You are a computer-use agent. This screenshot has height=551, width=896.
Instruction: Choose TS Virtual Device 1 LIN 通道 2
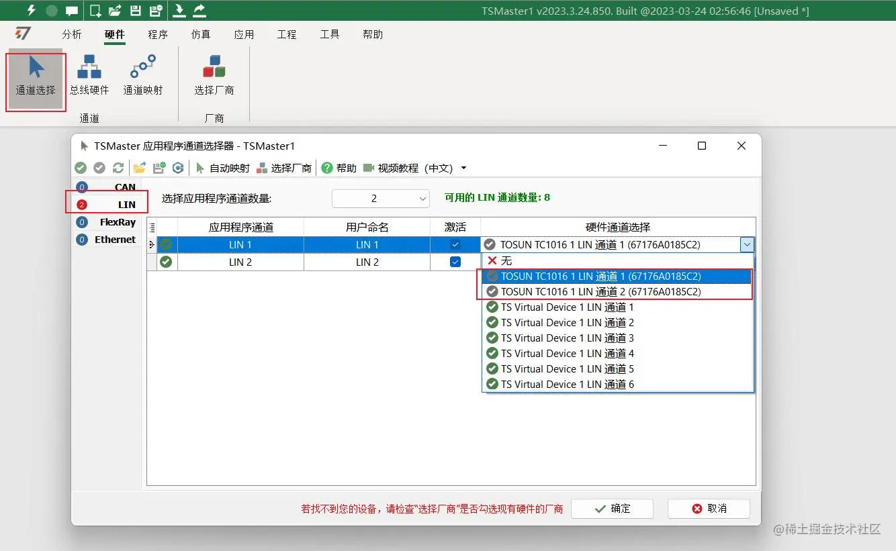tap(617, 322)
